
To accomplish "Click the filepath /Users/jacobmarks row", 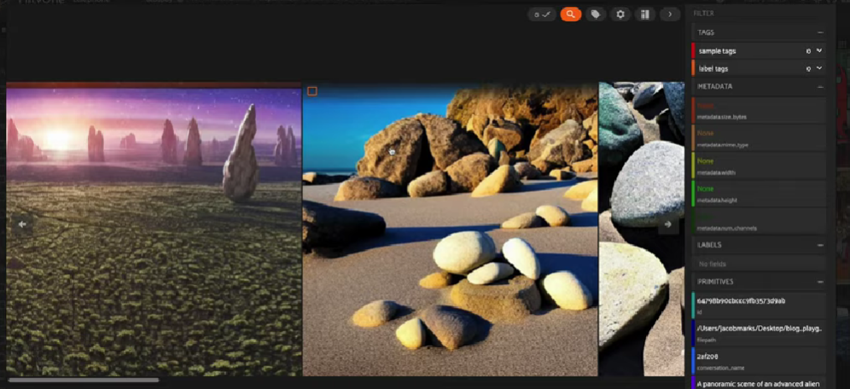I will coord(759,334).
